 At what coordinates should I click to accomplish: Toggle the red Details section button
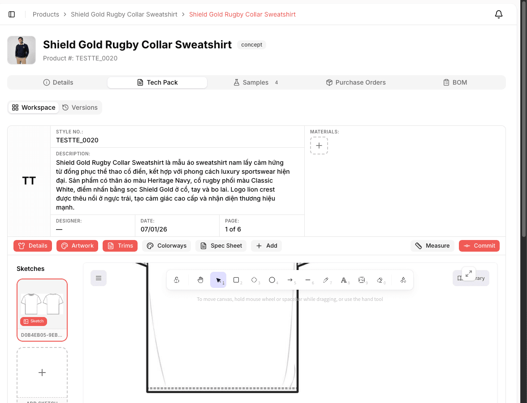coord(33,246)
